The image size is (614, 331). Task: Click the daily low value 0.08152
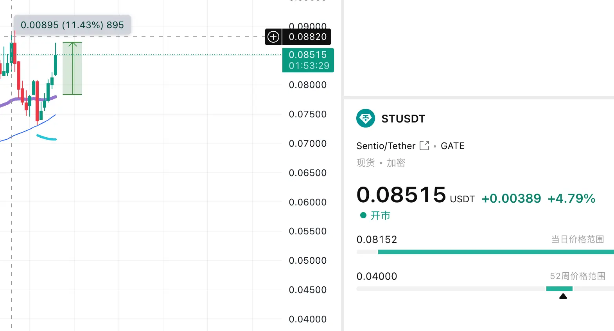click(x=377, y=239)
